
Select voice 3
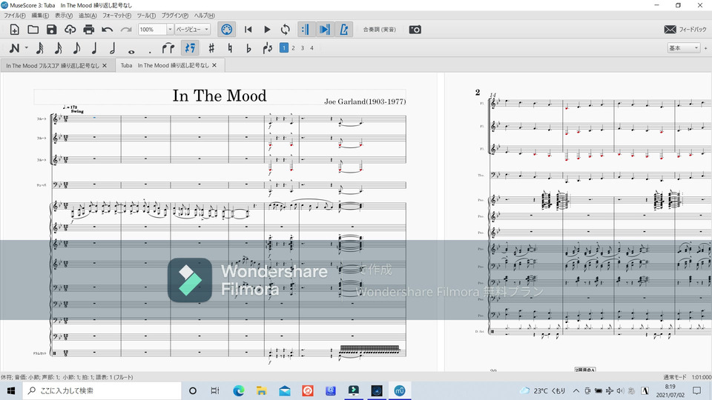click(x=303, y=47)
